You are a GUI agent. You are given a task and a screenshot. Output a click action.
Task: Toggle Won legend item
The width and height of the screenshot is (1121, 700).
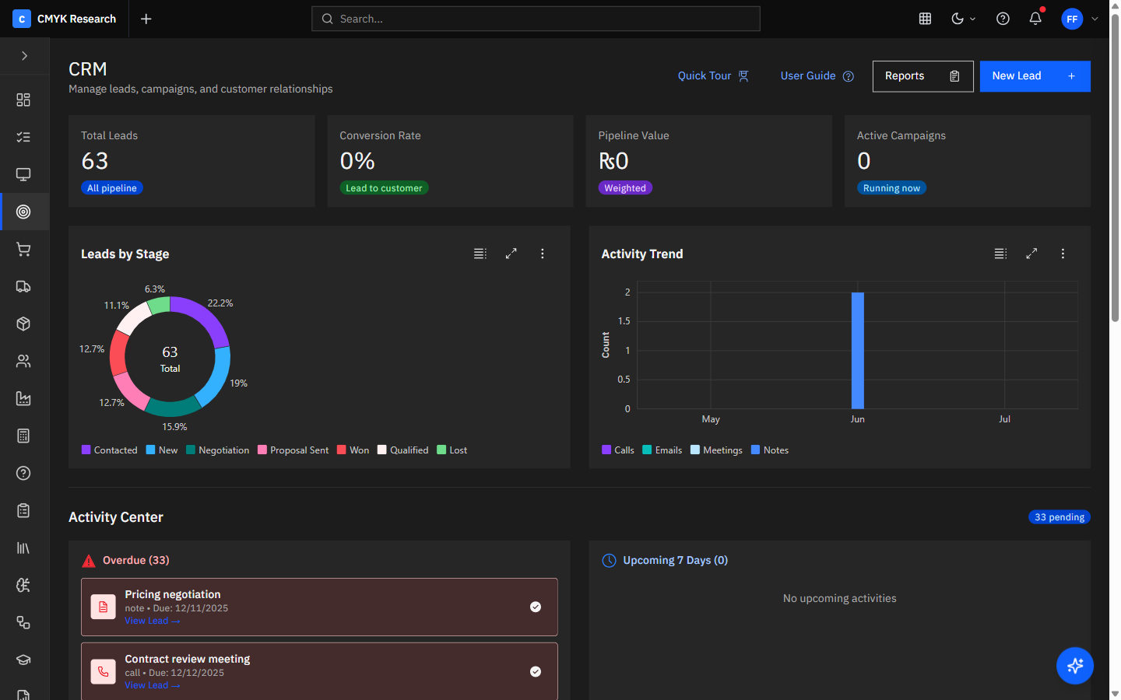click(x=353, y=450)
